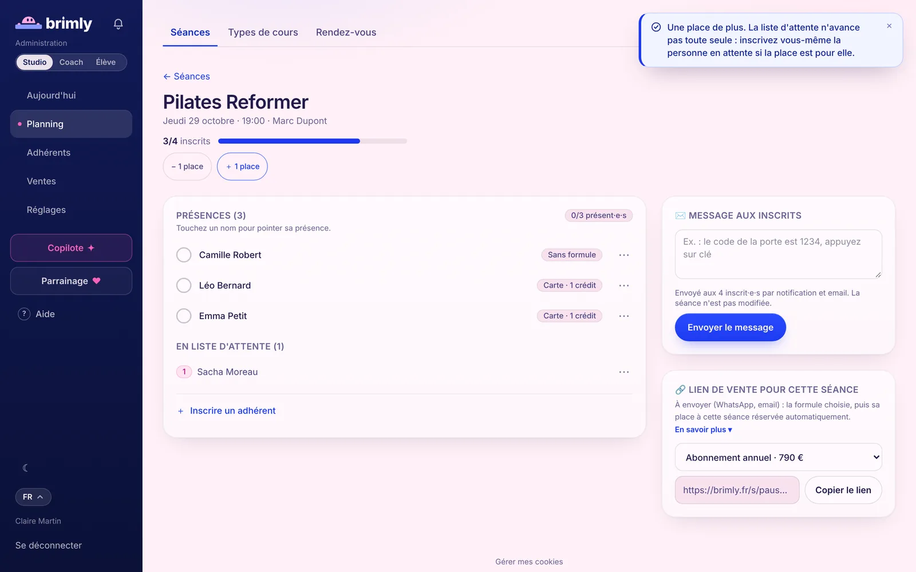This screenshot has height=572, width=916.
Task: Open options menu for Sacha Moreau
Action: (x=624, y=372)
